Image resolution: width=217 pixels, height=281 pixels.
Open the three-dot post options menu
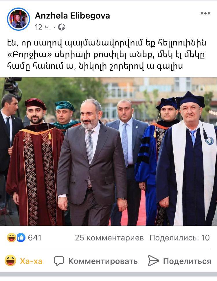pos(205,13)
